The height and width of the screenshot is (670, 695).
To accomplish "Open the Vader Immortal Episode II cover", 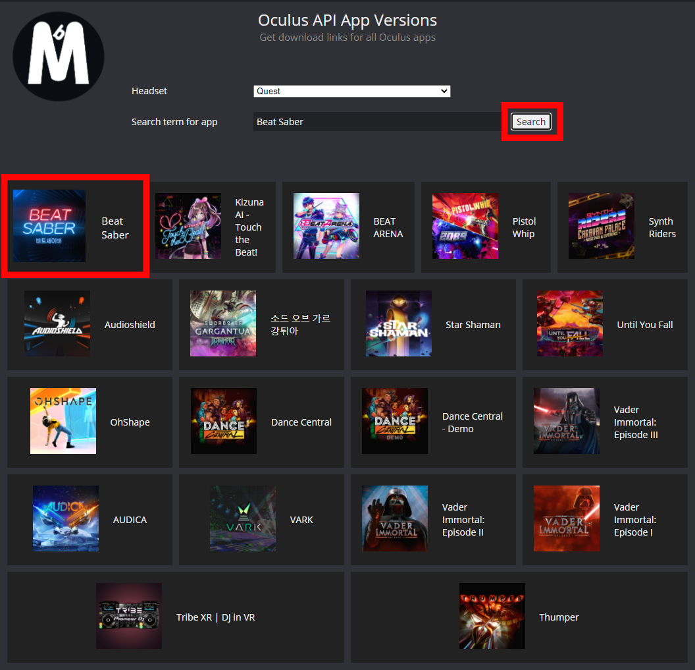I will pyautogui.click(x=394, y=518).
